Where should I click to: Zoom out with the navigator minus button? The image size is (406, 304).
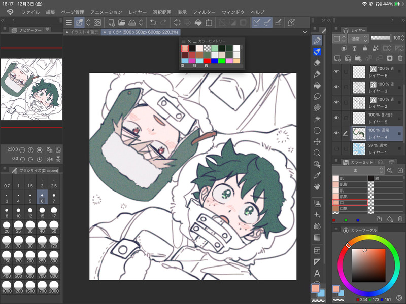[22, 150]
